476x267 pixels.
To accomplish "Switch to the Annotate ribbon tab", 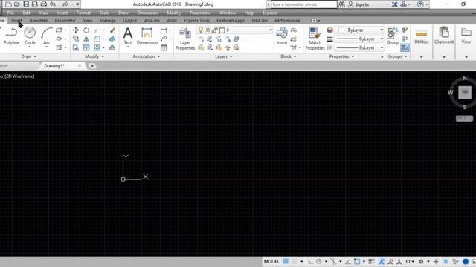I will click(x=38, y=20).
